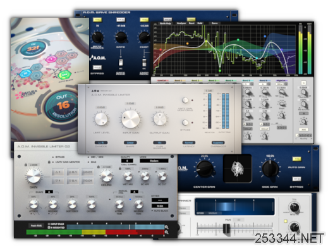This screenshot has height=246, width=328.
Task: Click the IN 32f resolution badge
Action: click(x=33, y=49)
